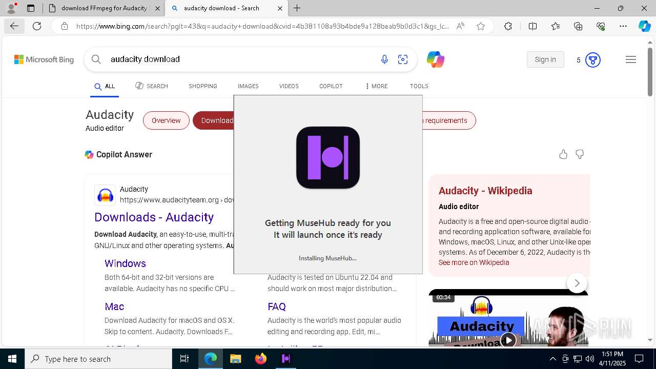Switch to download FFmpeg for Audacity tab
Screen dimensions: 656x369
coord(104,8)
